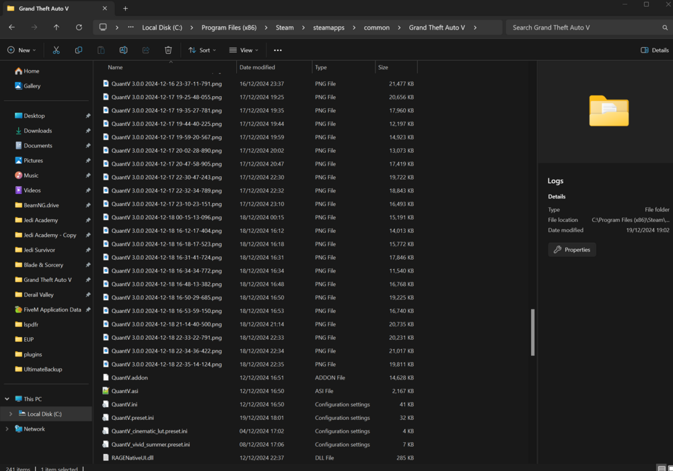Open the See more ellipsis menu

pyautogui.click(x=278, y=50)
